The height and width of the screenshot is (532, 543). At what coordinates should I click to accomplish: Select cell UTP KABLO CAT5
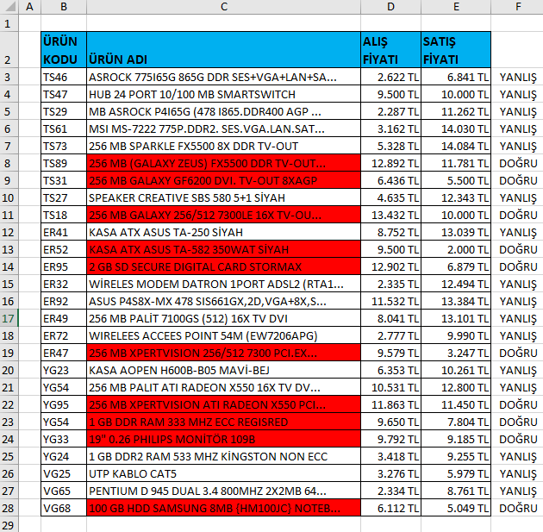point(224,473)
